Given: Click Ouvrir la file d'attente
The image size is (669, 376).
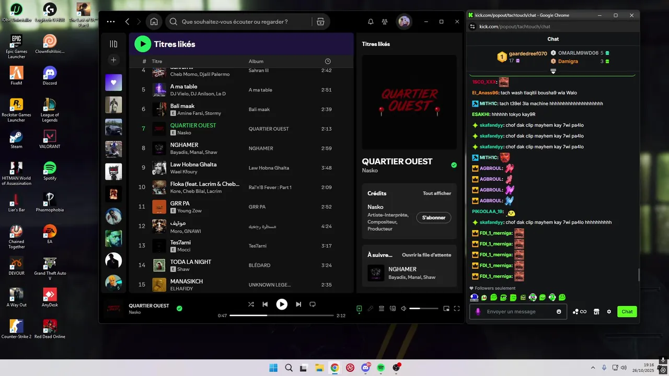Looking at the screenshot, I should (426, 255).
